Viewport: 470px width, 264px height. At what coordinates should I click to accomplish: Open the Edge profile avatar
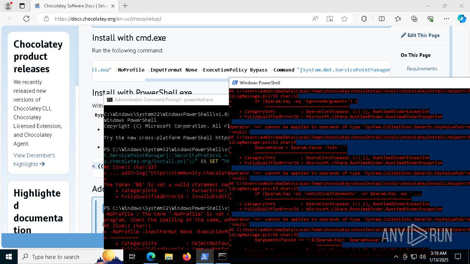(x=8, y=6)
